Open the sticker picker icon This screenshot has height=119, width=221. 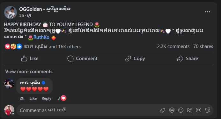tap(208, 110)
